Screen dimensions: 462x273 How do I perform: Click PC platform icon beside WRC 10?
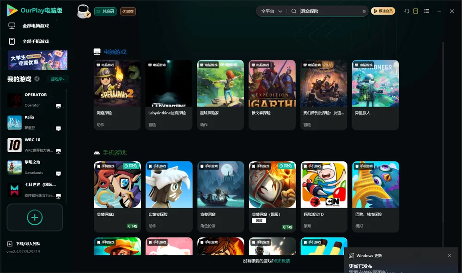58,151
